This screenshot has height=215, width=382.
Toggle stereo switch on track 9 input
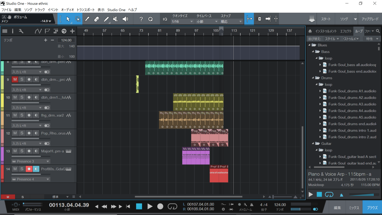point(47,90)
